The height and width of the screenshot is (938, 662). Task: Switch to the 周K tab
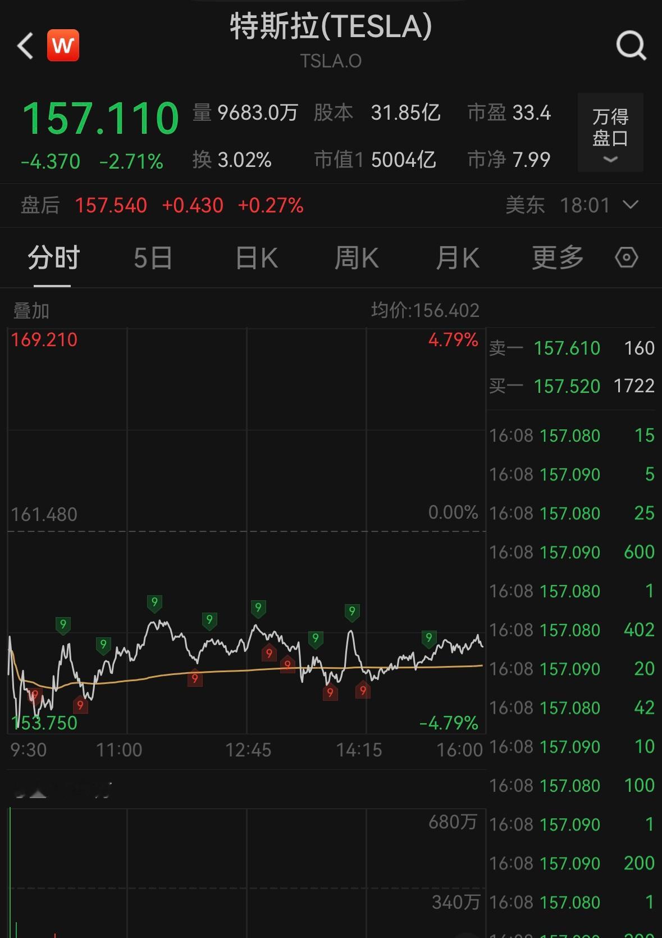pos(357,258)
